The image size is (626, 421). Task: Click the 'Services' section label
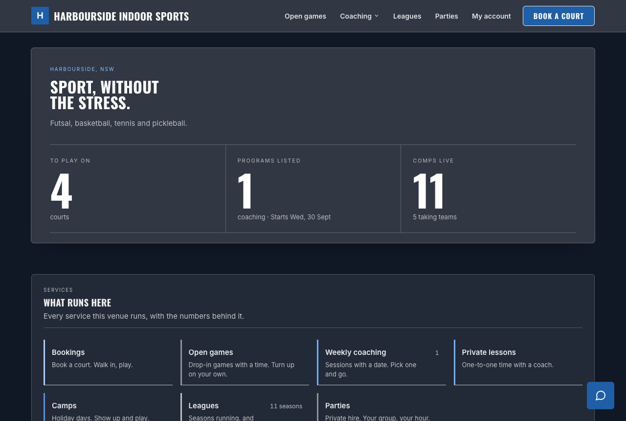pyautogui.click(x=58, y=290)
